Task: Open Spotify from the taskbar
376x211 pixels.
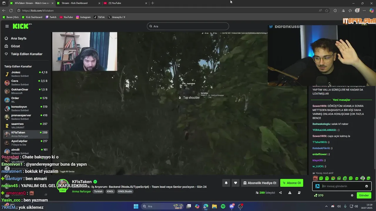Action: pyautogui.click(x=223, y=206)
